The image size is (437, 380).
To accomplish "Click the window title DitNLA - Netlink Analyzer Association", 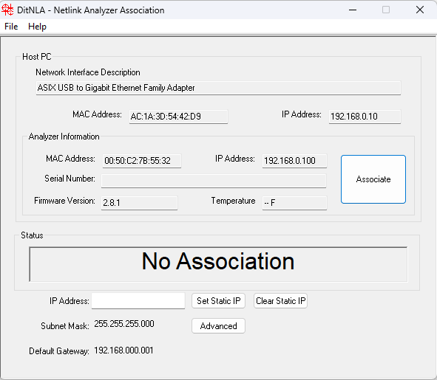I will [x=90, y=10].
